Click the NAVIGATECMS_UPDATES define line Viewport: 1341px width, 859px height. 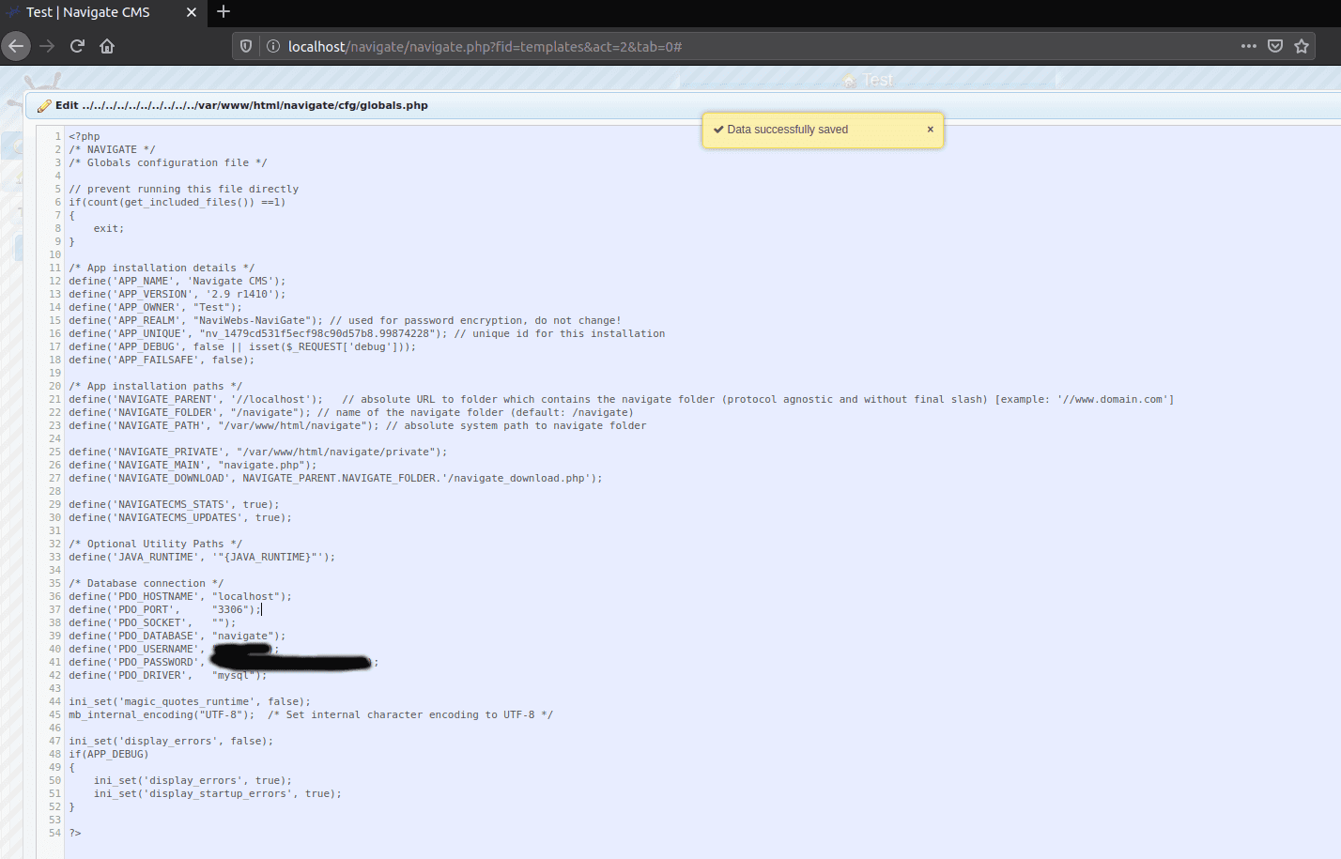pyautogui.click(x=180, y=517)
